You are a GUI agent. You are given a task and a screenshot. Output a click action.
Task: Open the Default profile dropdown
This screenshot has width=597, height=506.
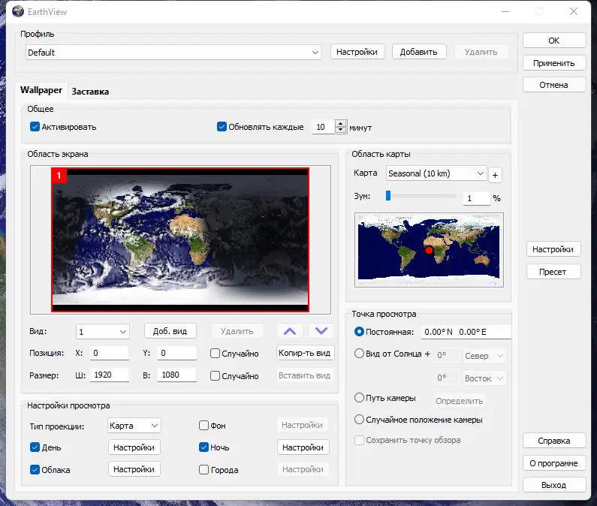click(x=173, y=52)
